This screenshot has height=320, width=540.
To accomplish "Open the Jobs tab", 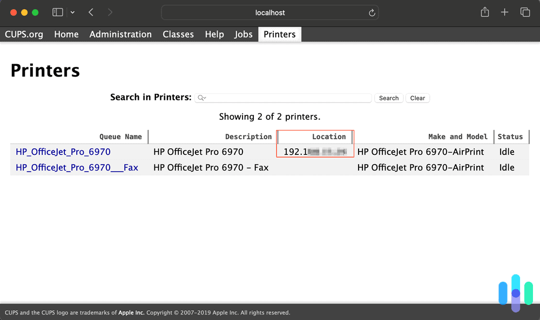I will click(x=243, y=34).
